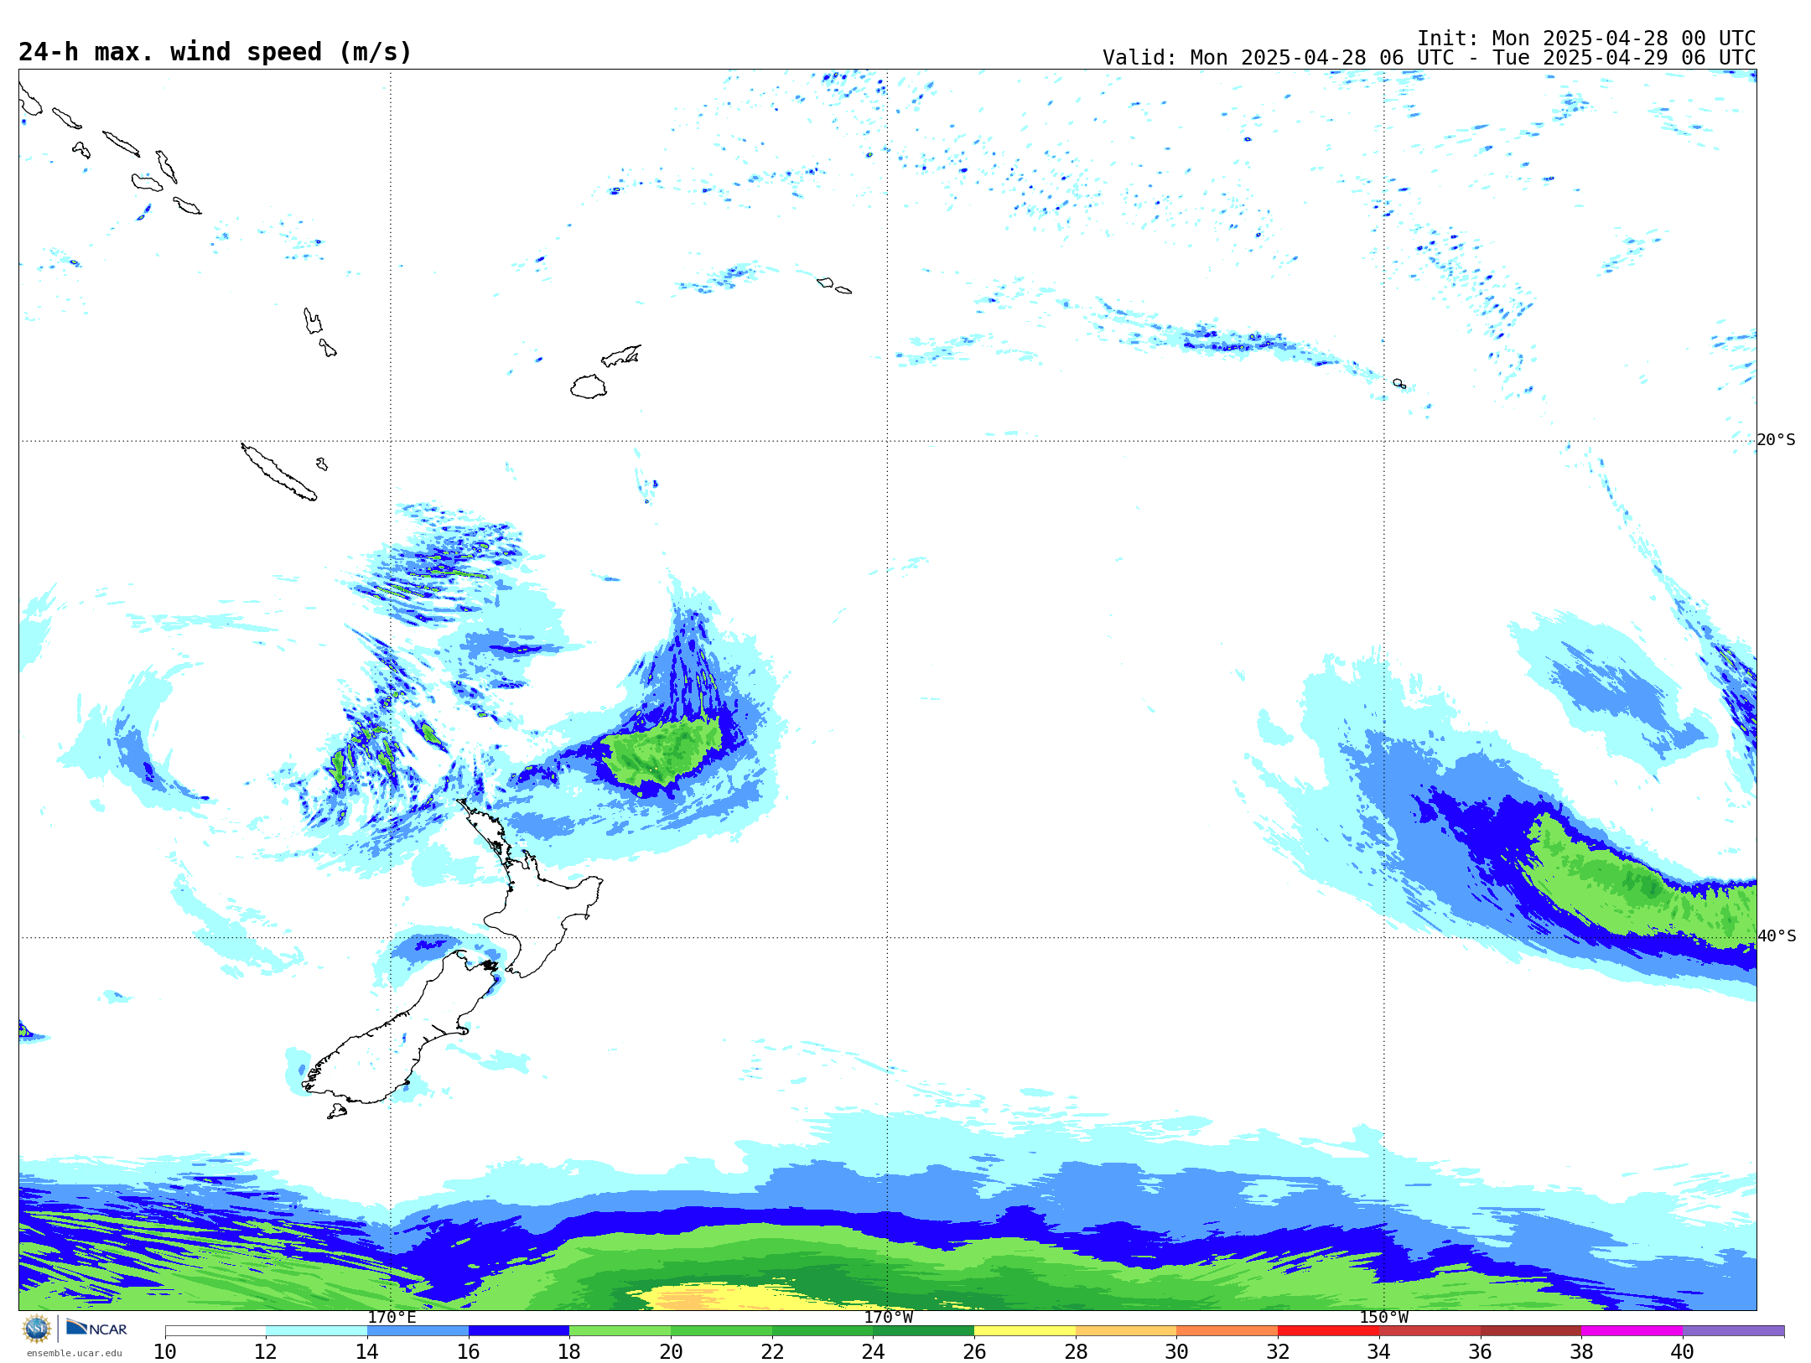
Task: Click the NCAR logo
Action: pyautogui.click(x=96, y=1328)
